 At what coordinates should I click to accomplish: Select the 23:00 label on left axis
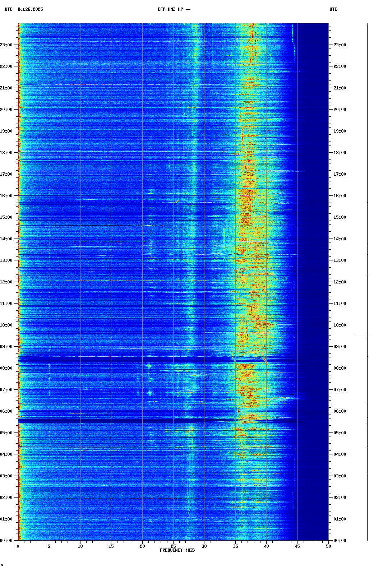pos(6,45)
